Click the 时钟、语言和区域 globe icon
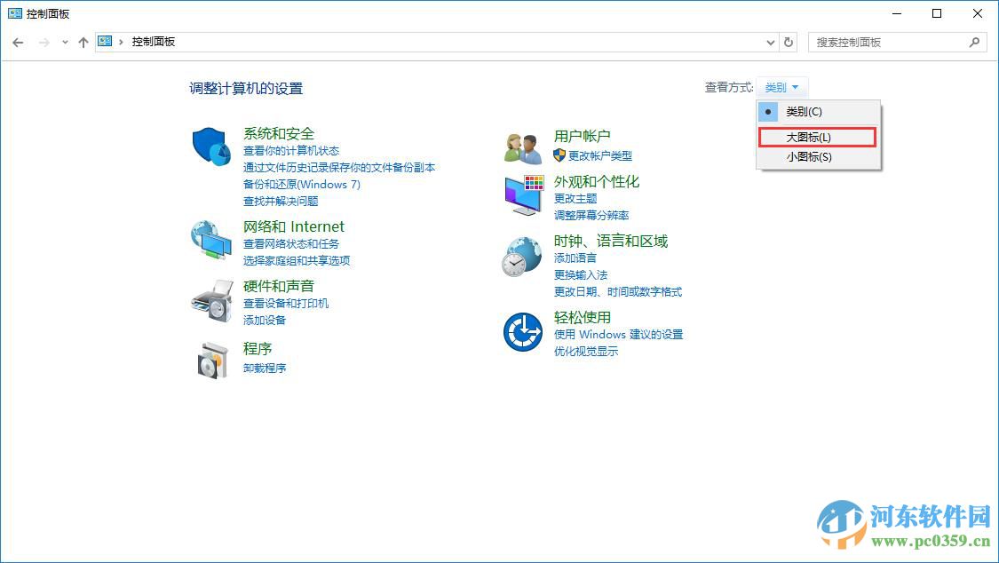999x563 pixels. point(522,257)
